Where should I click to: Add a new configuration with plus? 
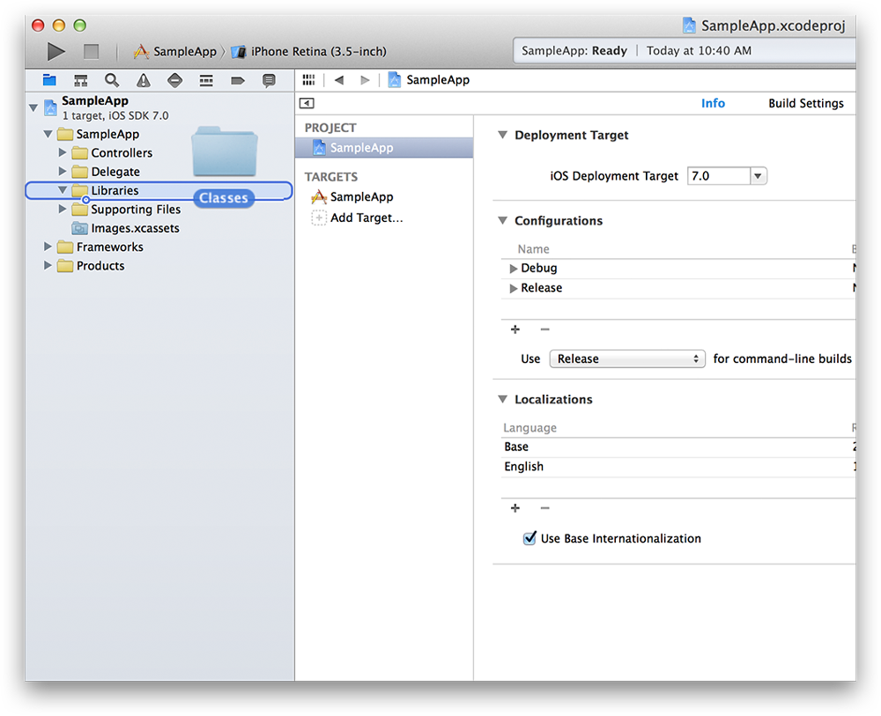(x=515, y=329)
